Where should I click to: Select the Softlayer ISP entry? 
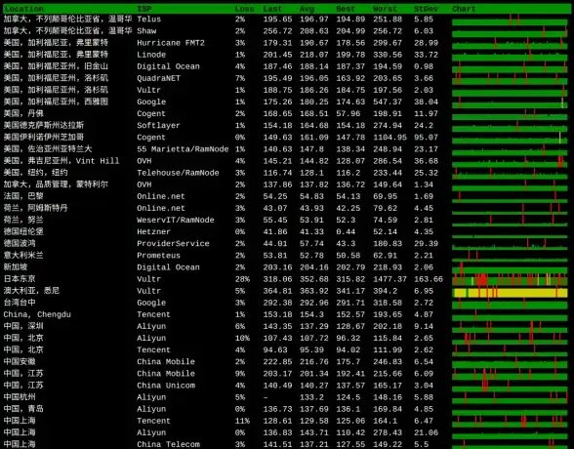pyautogui.click(x=158, y=125)
